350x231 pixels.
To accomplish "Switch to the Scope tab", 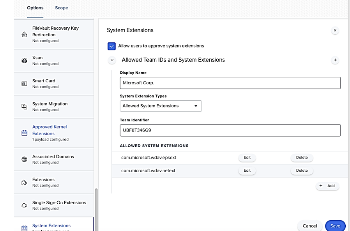I will point(62,8).
